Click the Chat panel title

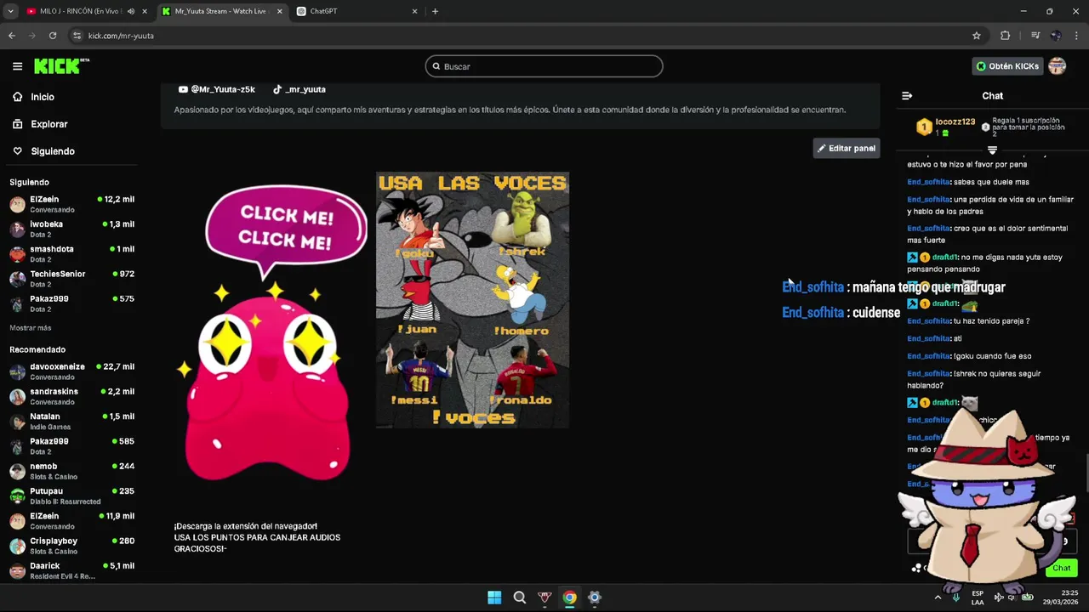(x=992, y=96)
